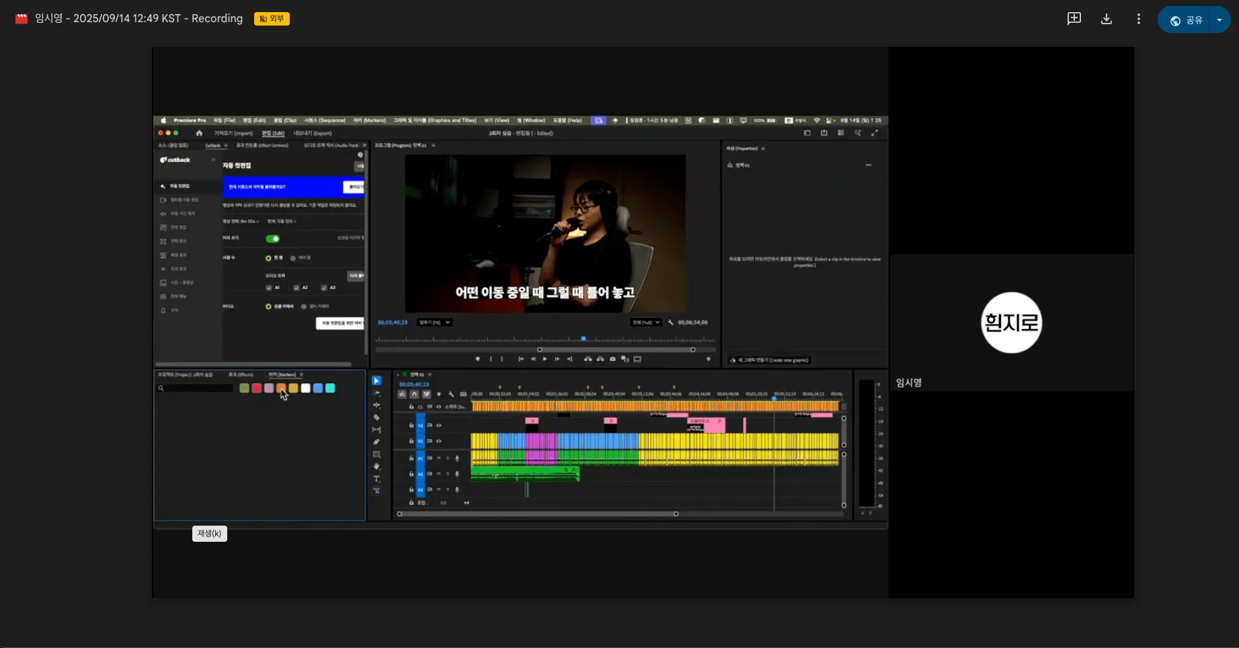Open the Properties panel options dots
Viewport: 1239px width, 648px height.
click(869, 165)
